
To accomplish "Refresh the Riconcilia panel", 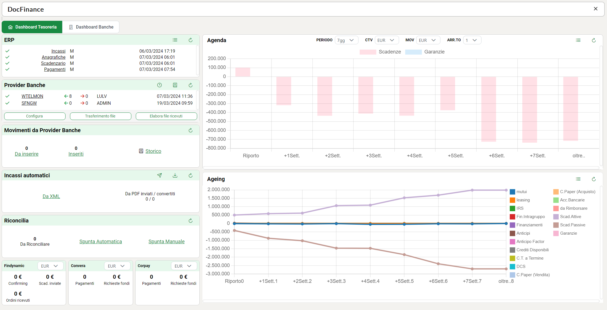I will pyautogui.click(x=190, y=221).
